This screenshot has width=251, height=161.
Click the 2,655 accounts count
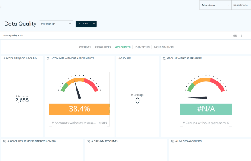tap(22, 100)
